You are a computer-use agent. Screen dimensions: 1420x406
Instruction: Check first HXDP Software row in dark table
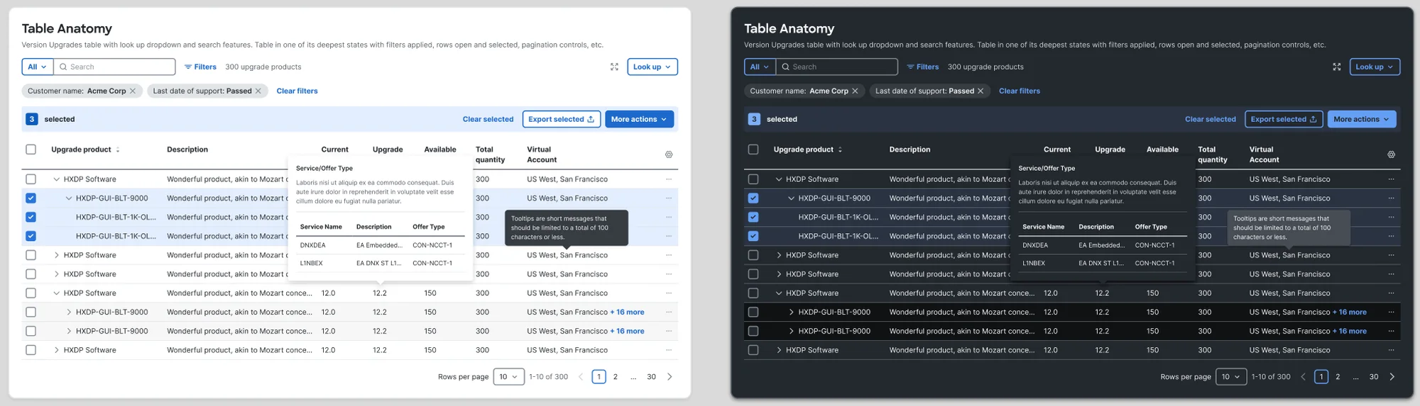[753, 179]
